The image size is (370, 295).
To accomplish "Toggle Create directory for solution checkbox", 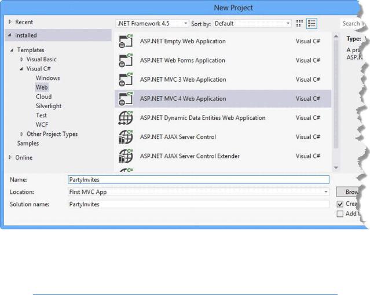I will [x=340, y=204].
